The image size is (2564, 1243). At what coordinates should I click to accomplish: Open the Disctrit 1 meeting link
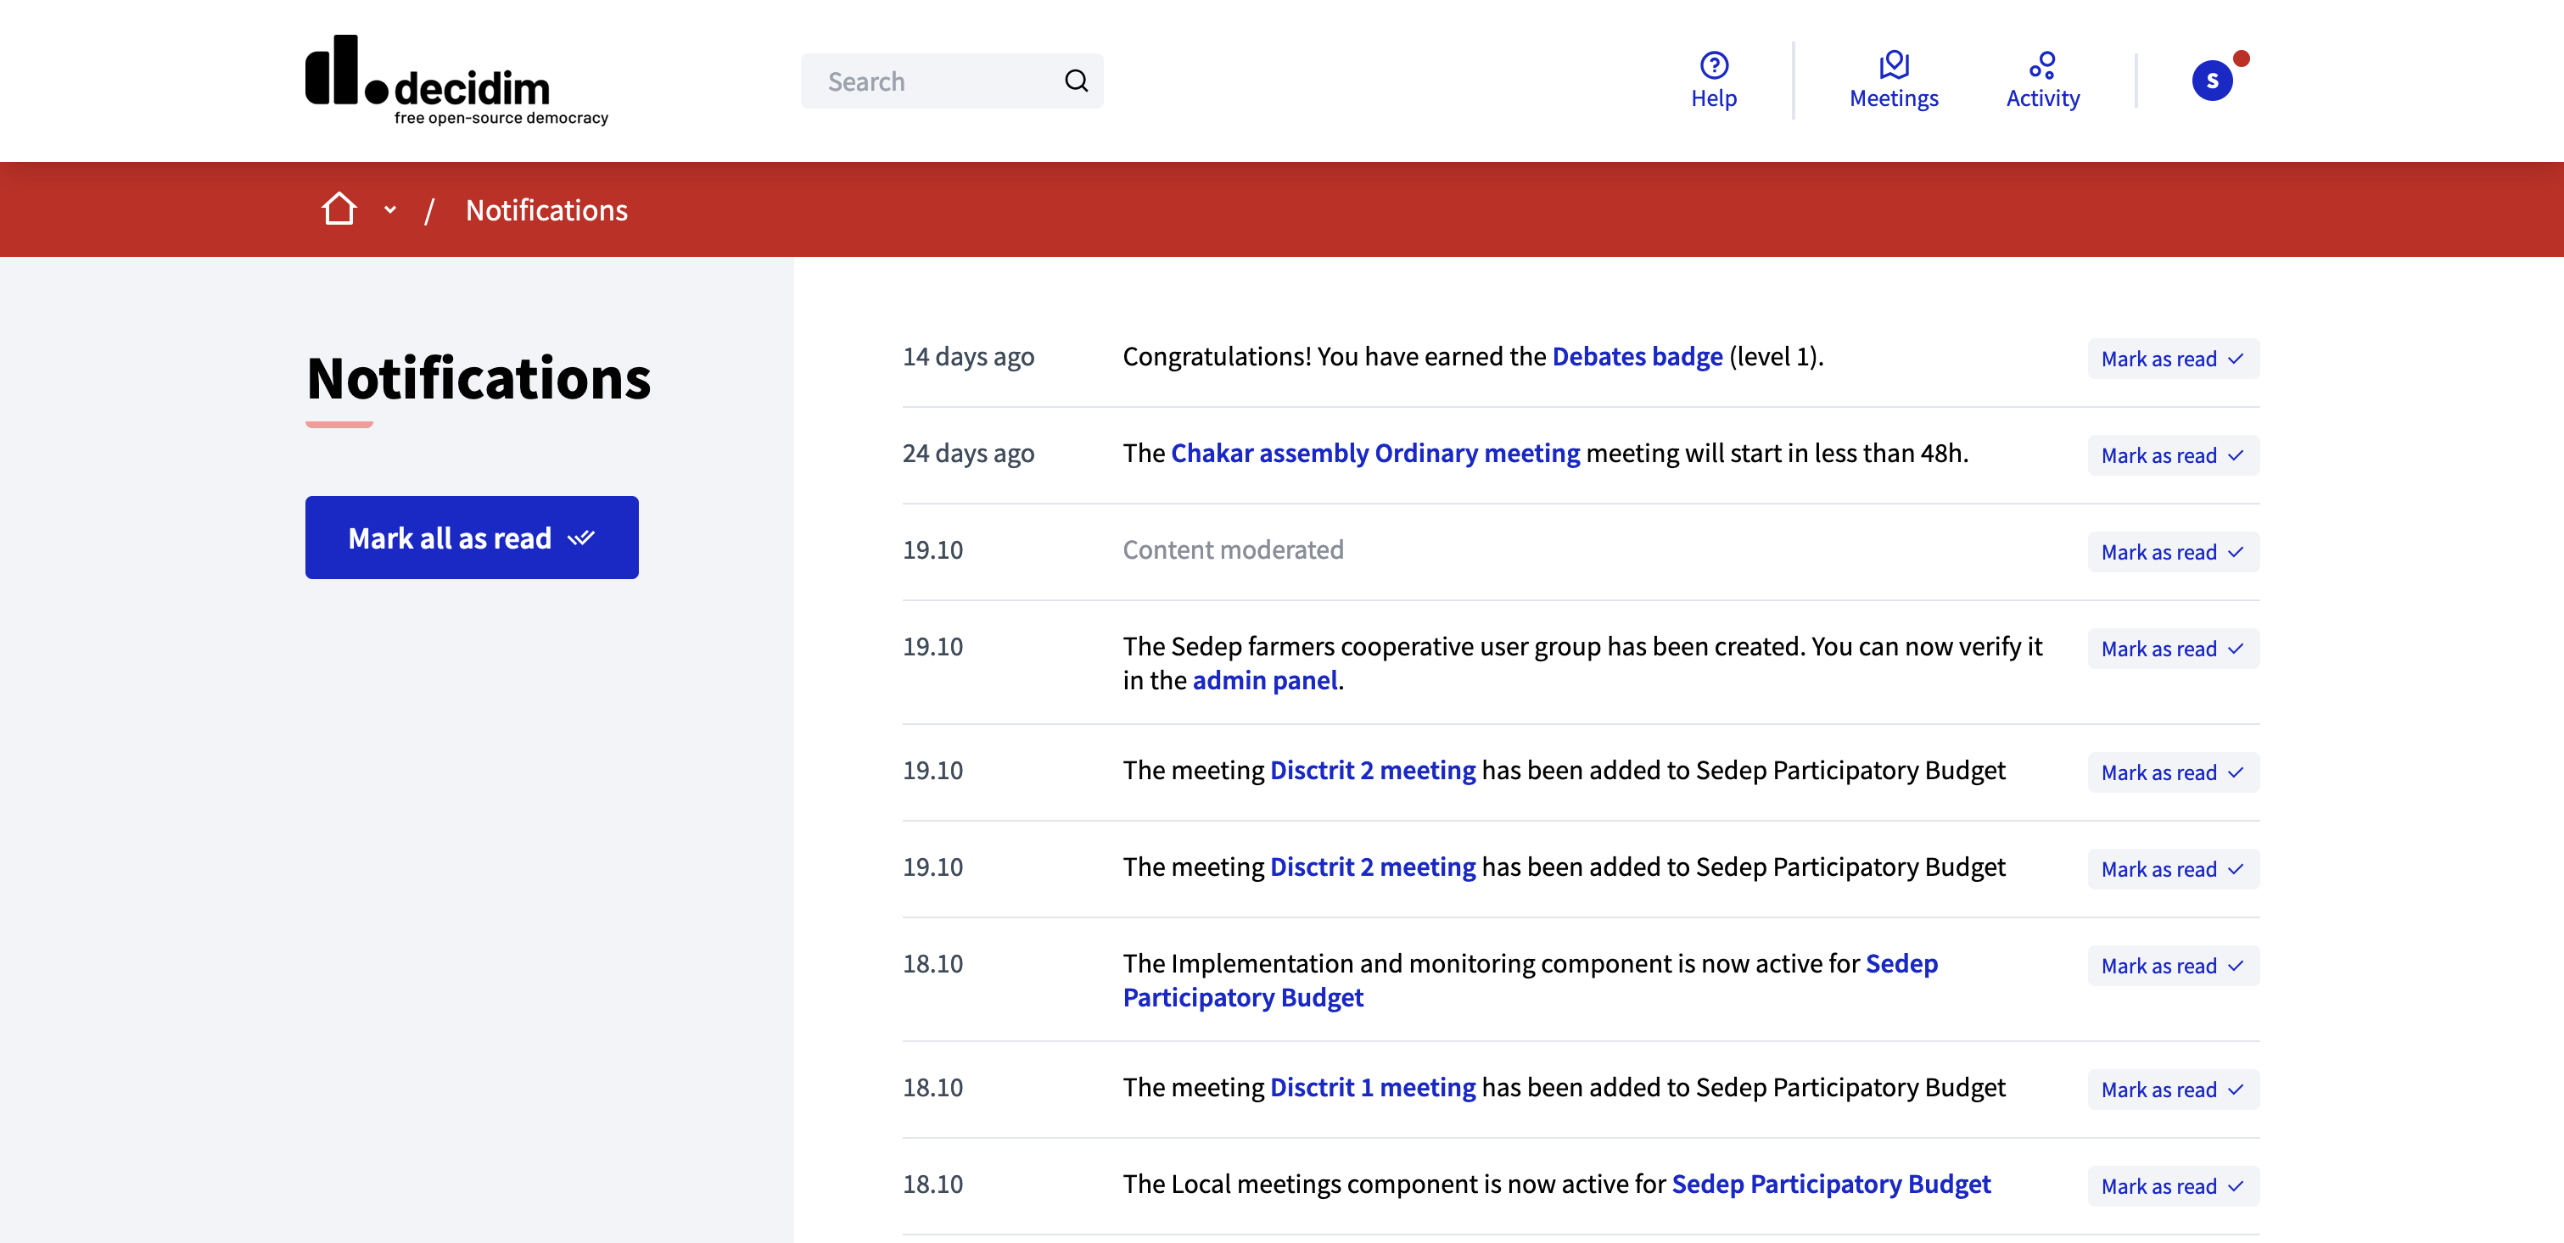coord(1374,1087)
